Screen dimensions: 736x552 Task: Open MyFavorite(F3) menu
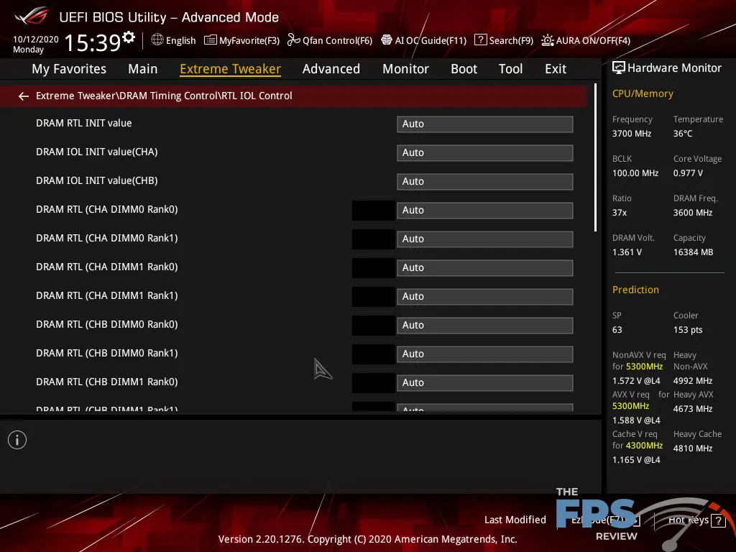[241, 40]
